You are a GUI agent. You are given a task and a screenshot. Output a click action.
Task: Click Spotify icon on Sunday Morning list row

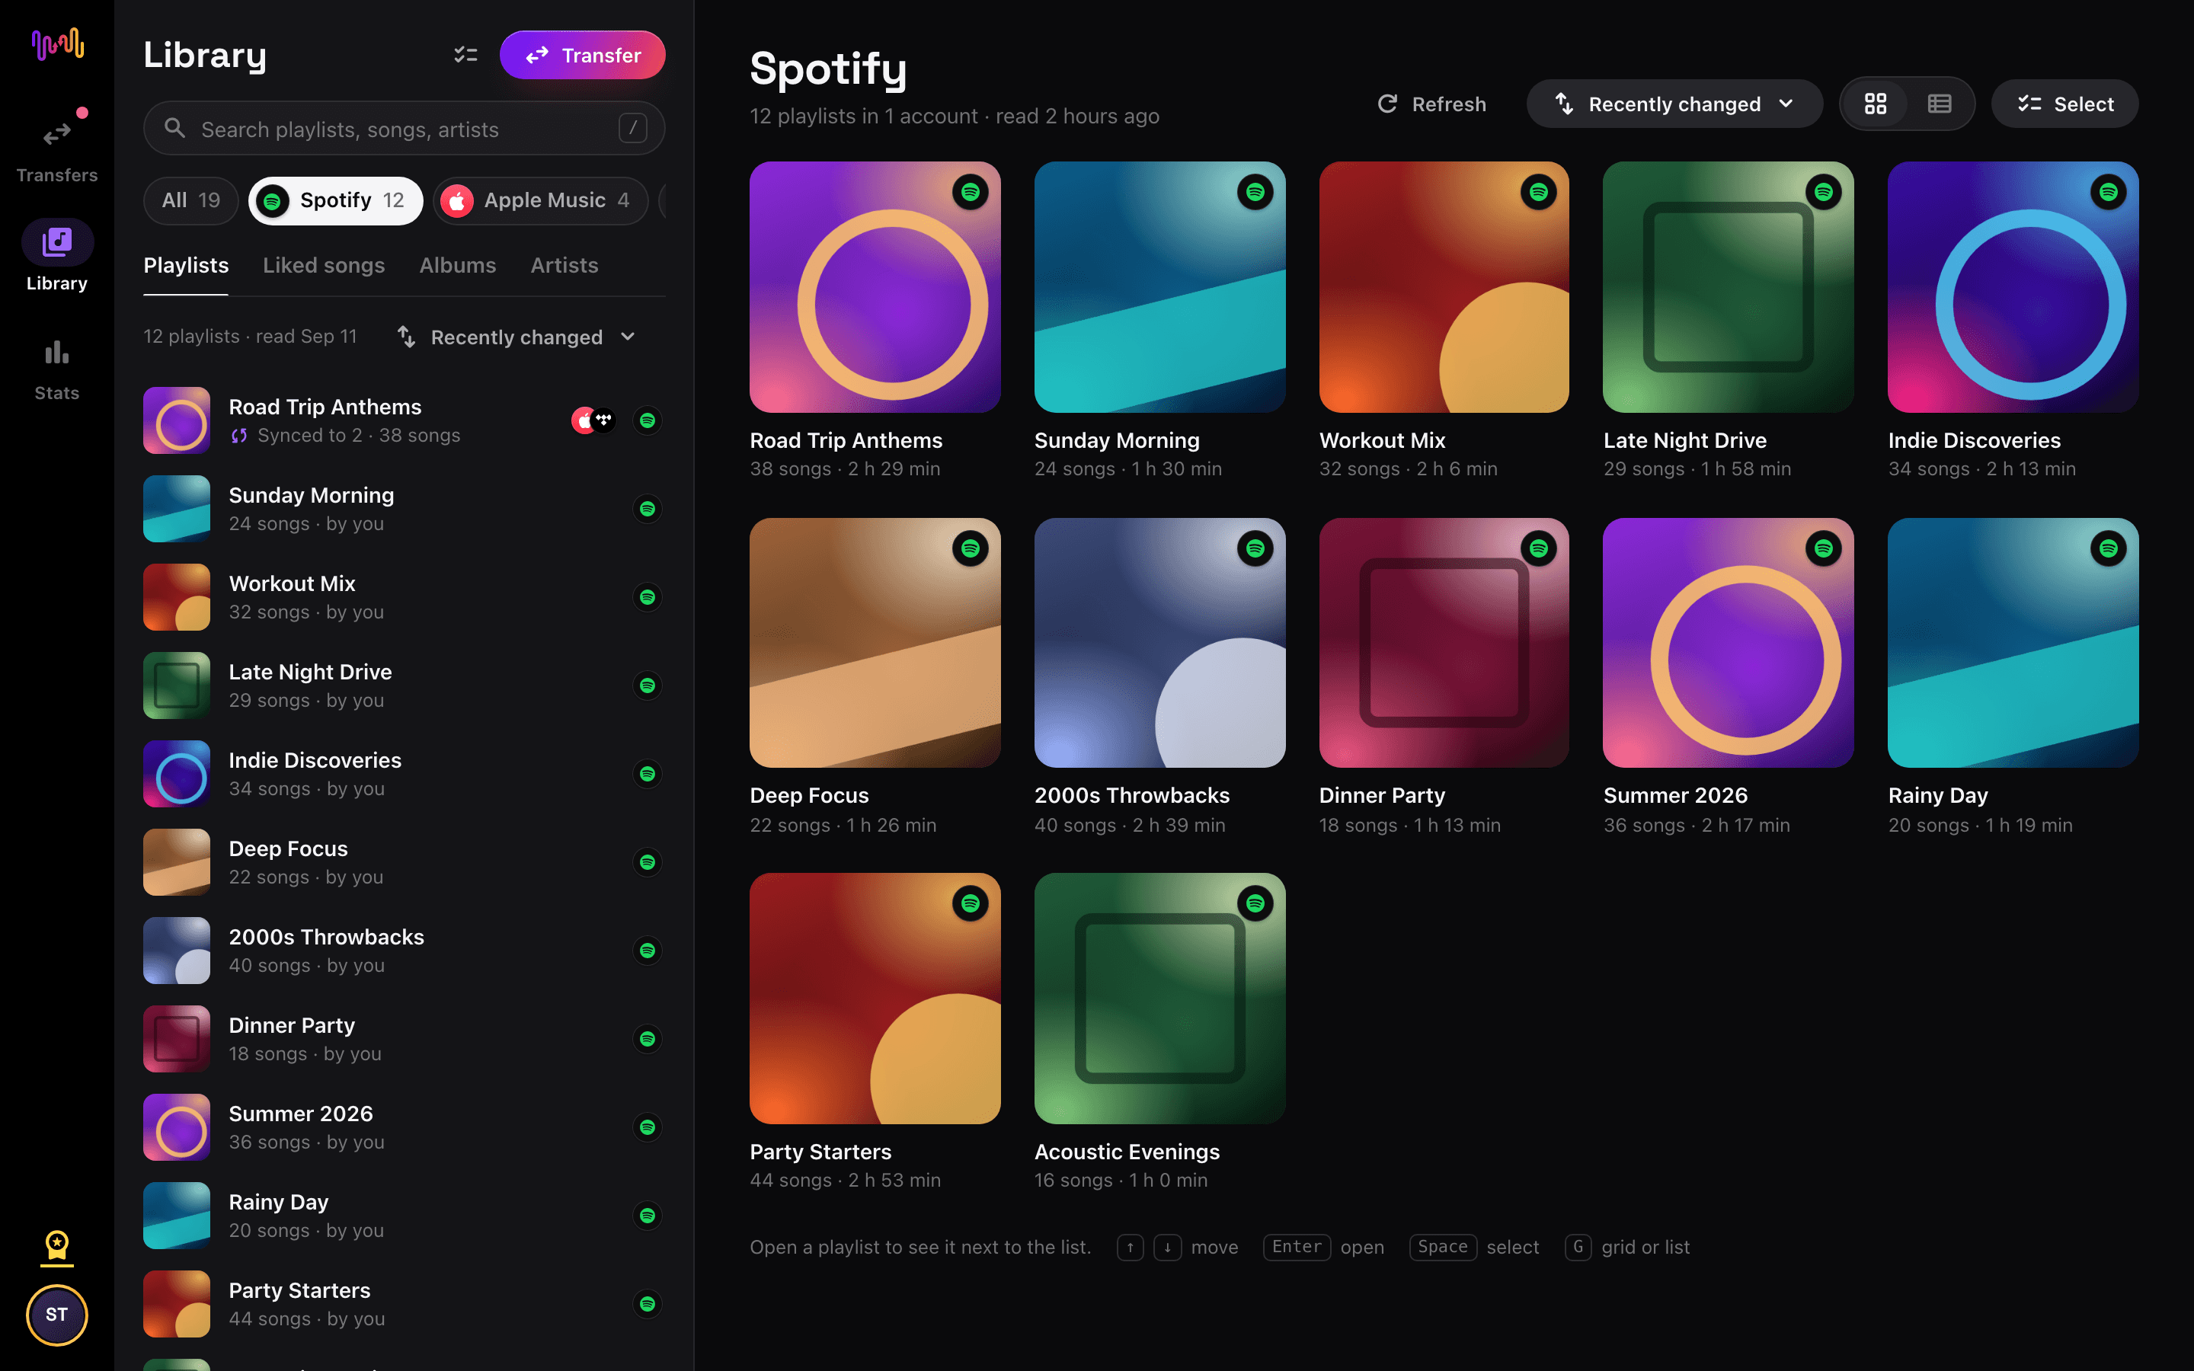[648, 509]
